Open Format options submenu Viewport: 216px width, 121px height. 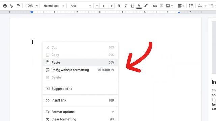[x=80, y=112]
